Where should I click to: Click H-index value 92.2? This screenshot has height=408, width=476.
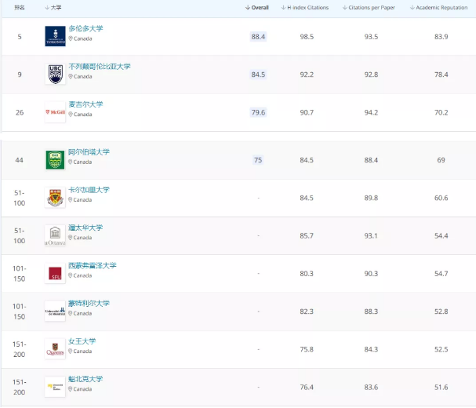[x=307, y=75]
